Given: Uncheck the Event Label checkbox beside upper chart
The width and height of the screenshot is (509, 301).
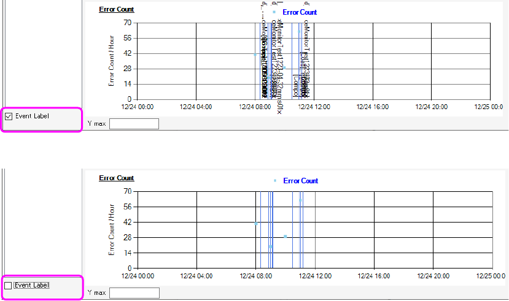Looking at the screenshot, I should [8, 116].
